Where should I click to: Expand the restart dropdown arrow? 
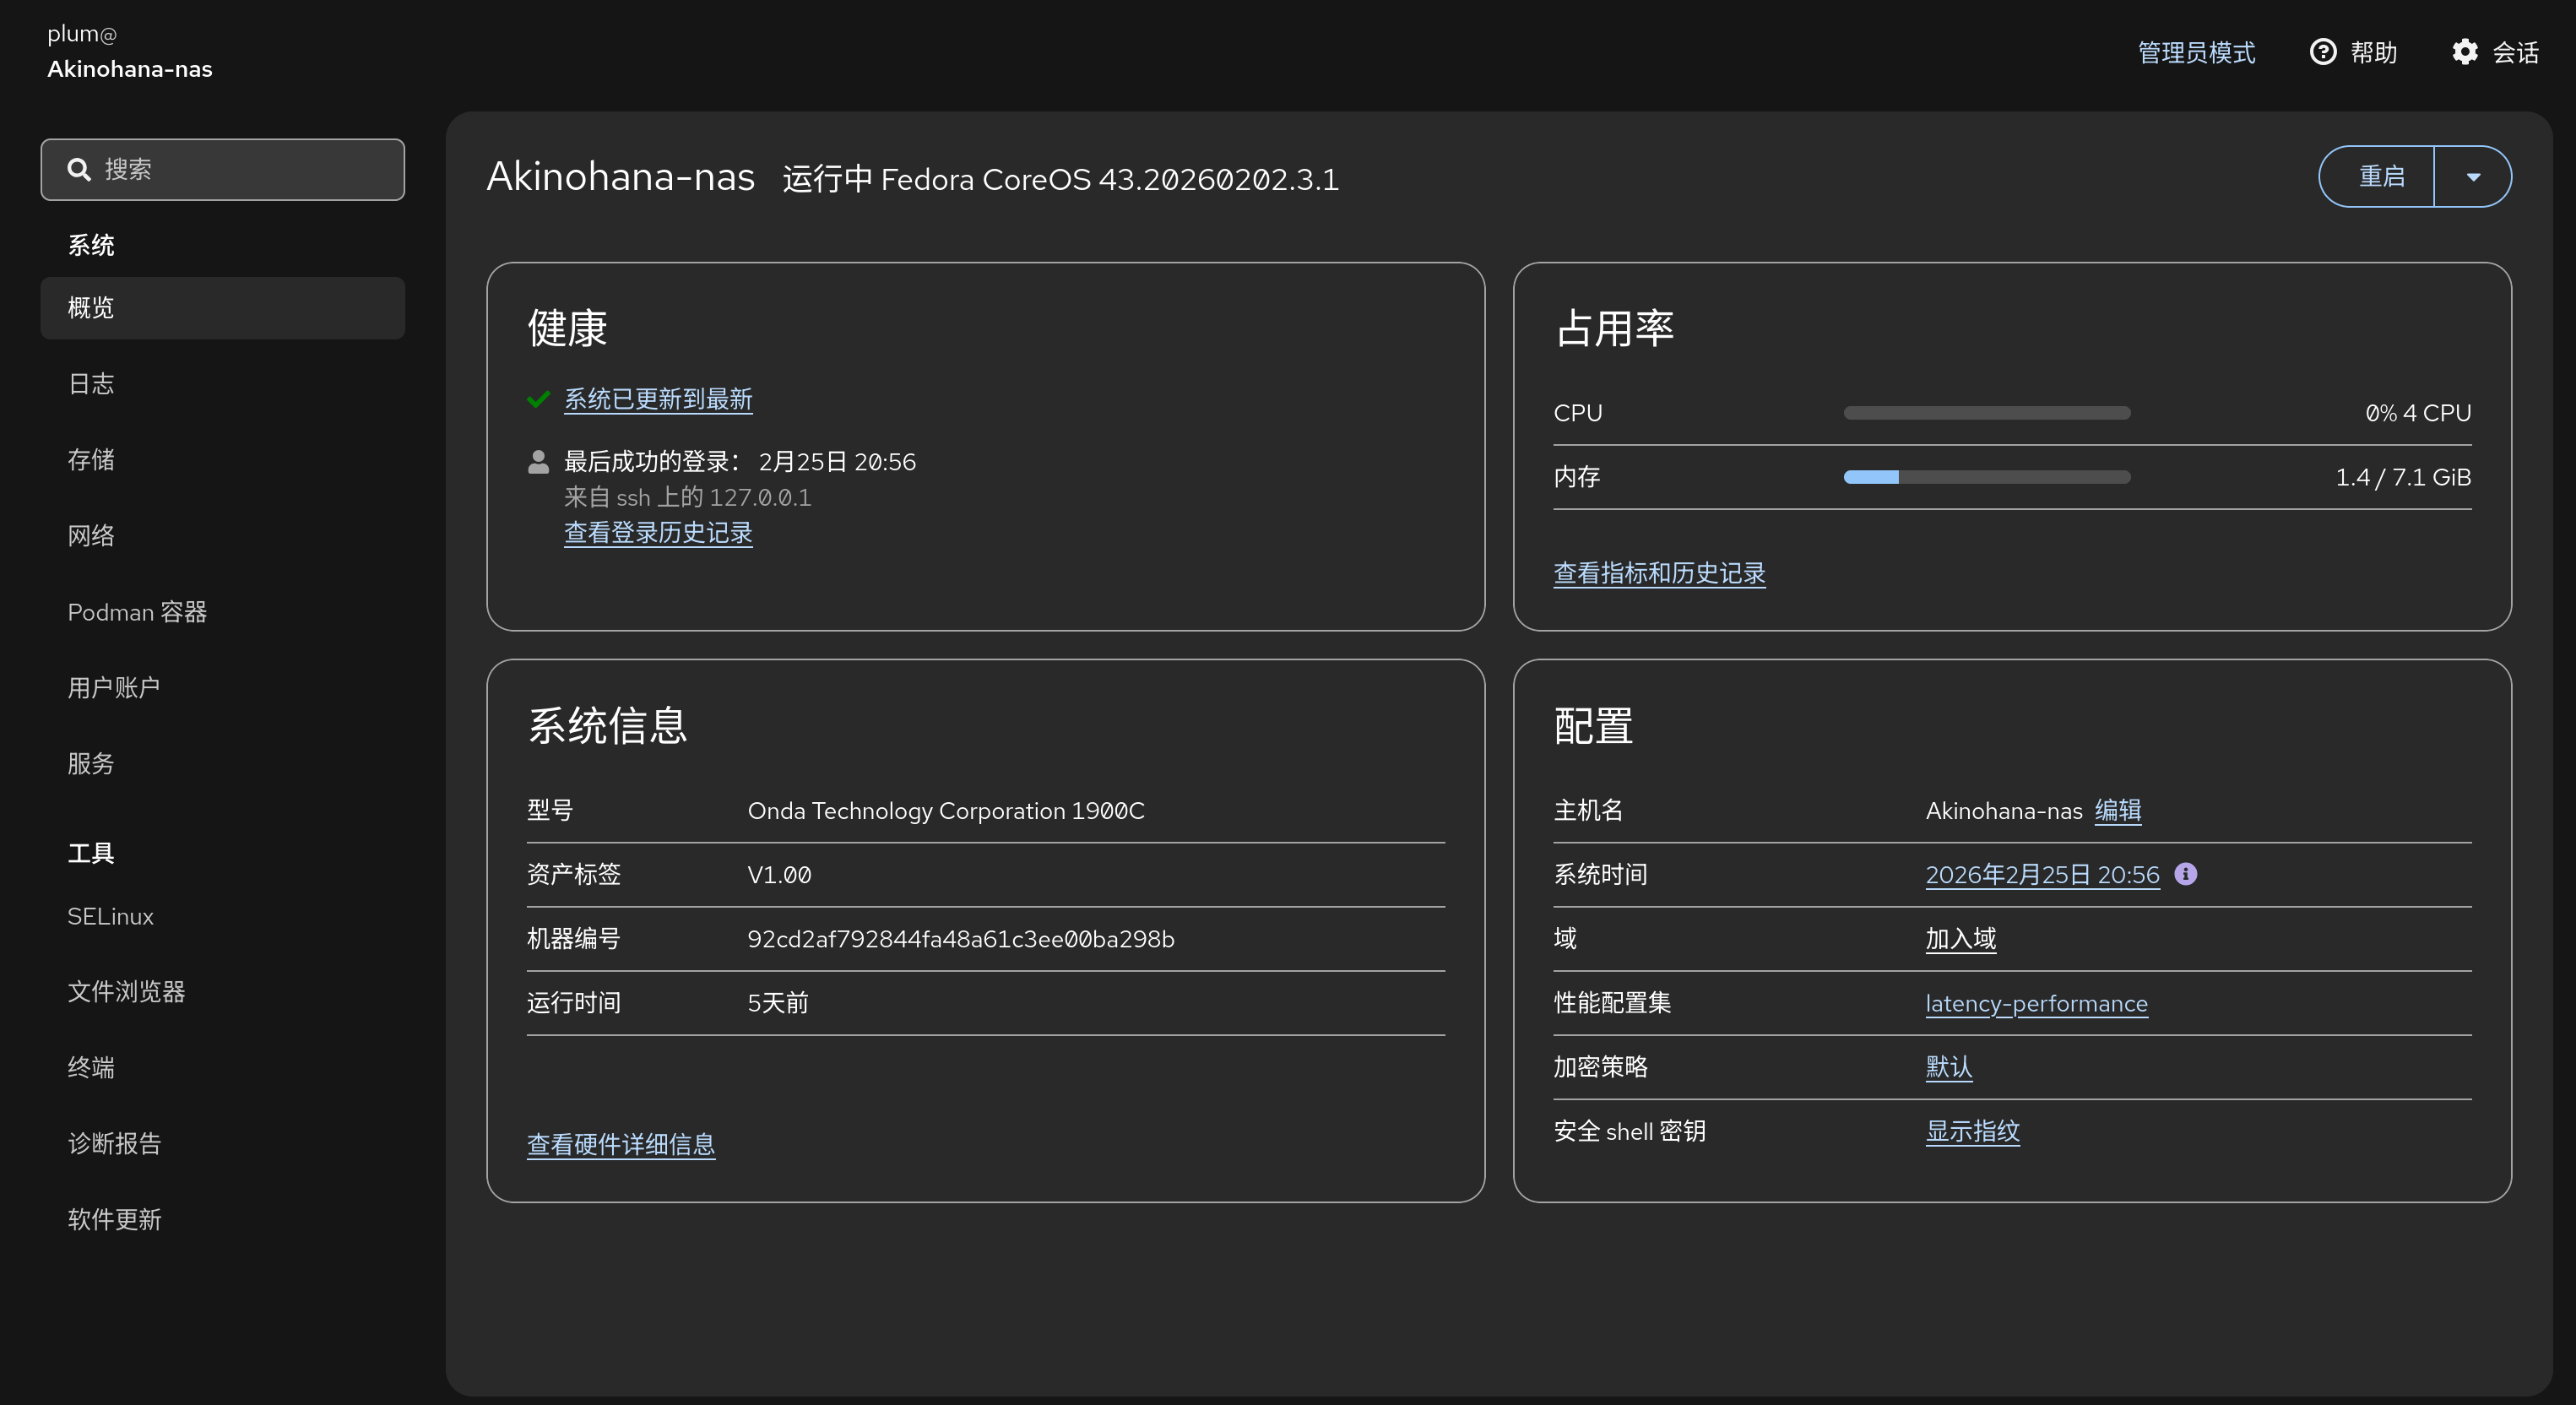pyautogui.click(x=2474, y=176)
